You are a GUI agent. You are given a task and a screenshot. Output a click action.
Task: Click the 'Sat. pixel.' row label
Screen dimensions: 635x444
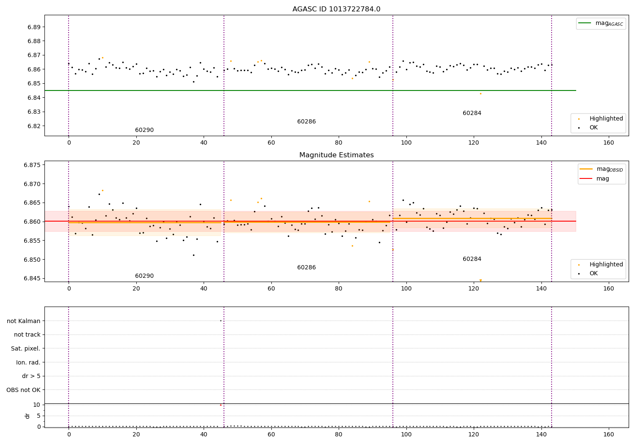tap(26, 348)
